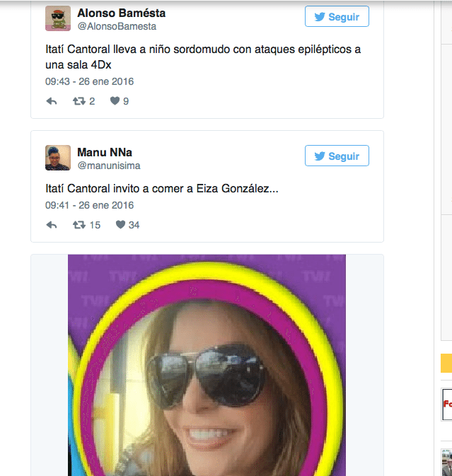Like the tweet mentioning Eiza González
The width and height of the screenshot is (452, 476).
coord(120,225)
